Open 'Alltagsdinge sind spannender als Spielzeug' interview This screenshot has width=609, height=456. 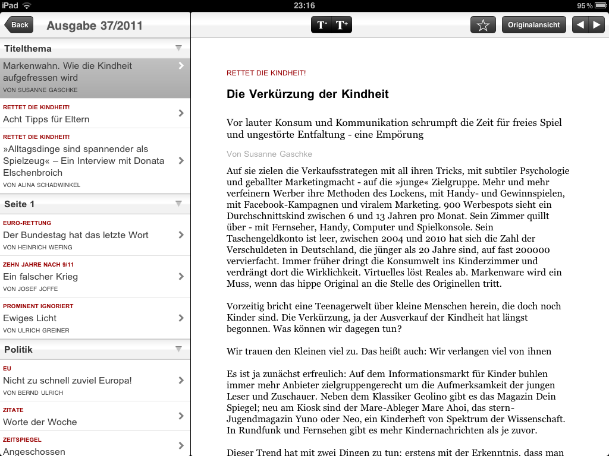tap(95, 161)
